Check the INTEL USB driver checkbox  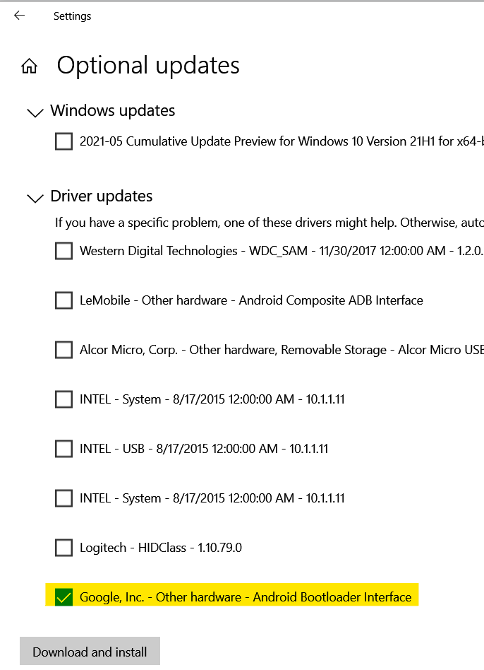(x=64, y=449)
